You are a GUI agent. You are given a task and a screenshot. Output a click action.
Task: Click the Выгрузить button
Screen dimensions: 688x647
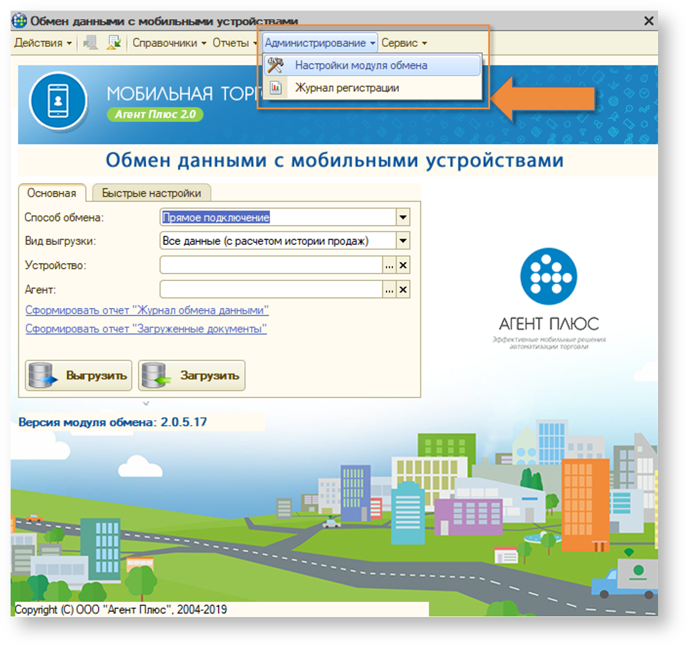[79, 376]
